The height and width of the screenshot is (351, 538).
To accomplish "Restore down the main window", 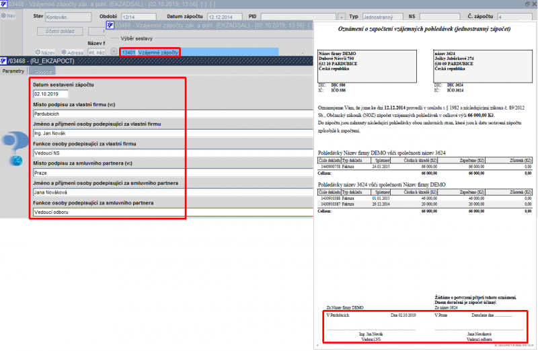I will coord(527,4).
